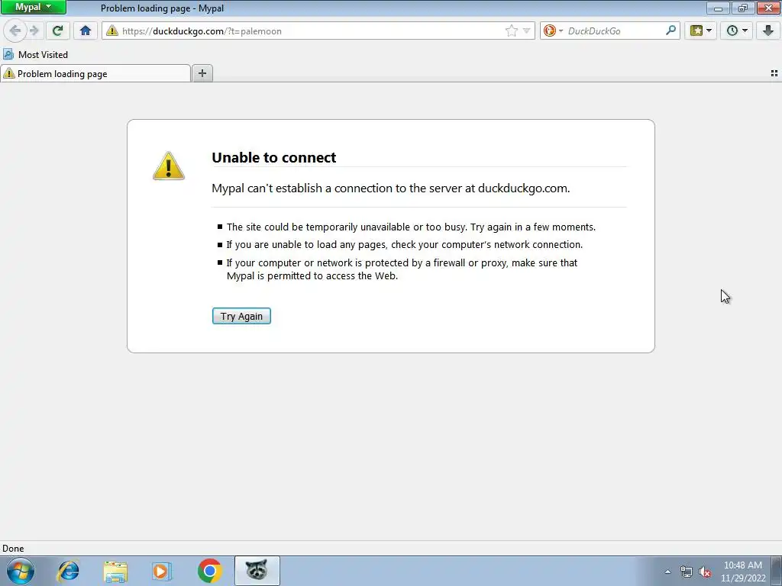782x586 pixels.
Task: Click the 'Done' status bar text
Action: point(13,549)
